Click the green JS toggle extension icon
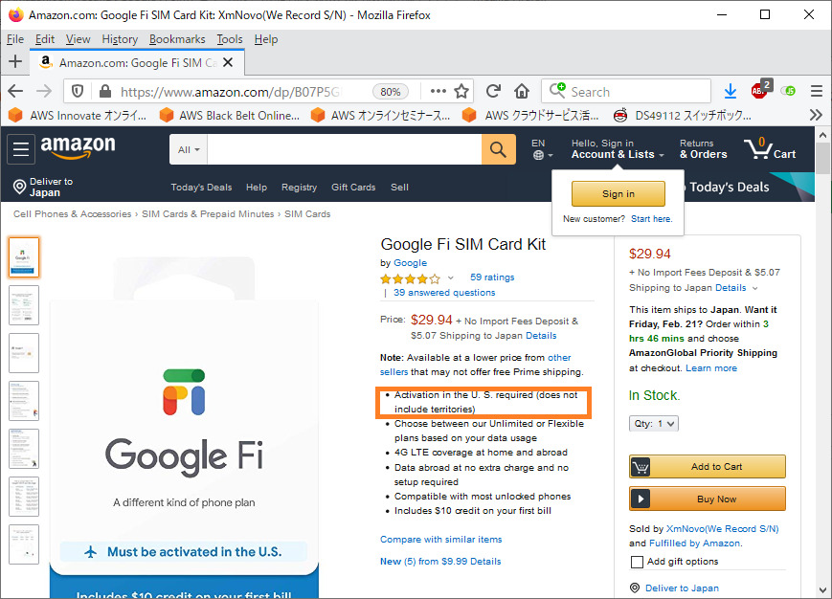 (x=788, y=91)
